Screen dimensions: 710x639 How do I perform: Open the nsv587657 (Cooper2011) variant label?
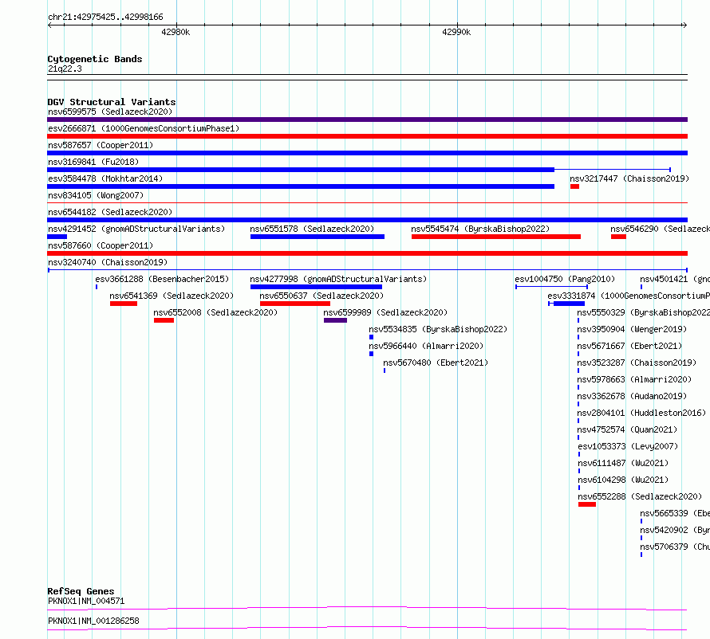pos(101,145)
